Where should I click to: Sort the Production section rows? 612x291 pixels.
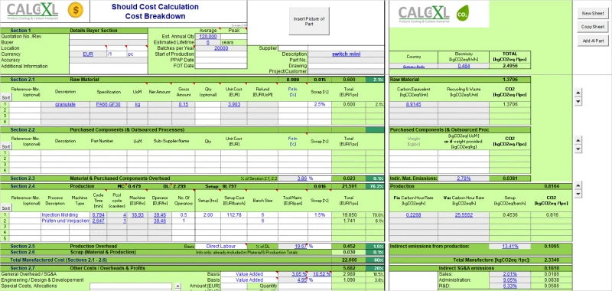[x=5, y=208]
